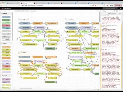The image size is (123, 92).
Task: Choose the purple mqtt out palette node
Action: [6, 82]
